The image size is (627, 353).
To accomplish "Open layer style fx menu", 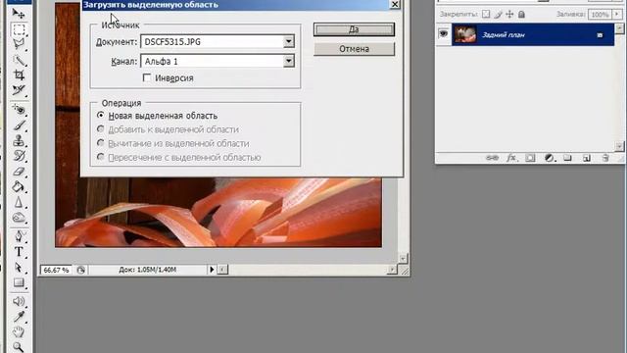I will 511,158.
